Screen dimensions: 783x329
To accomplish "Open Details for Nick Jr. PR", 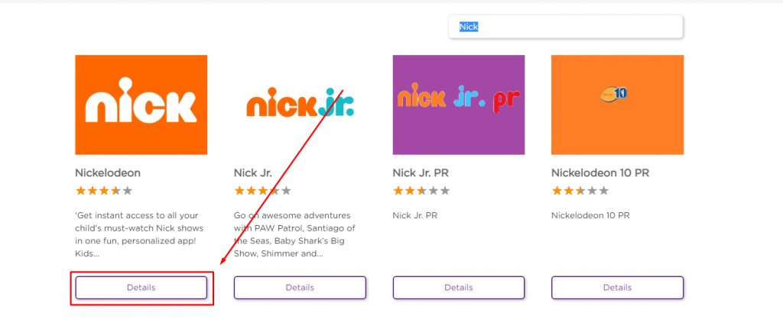I will [459, 288].
